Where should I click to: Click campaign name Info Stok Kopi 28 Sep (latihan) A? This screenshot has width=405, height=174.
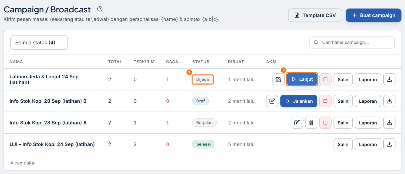(48, 123)
